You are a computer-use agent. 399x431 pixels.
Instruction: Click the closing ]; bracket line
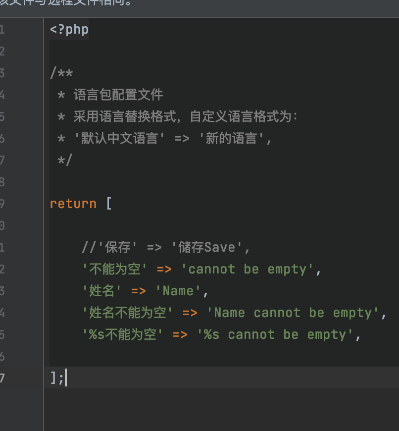pos(57,378)
